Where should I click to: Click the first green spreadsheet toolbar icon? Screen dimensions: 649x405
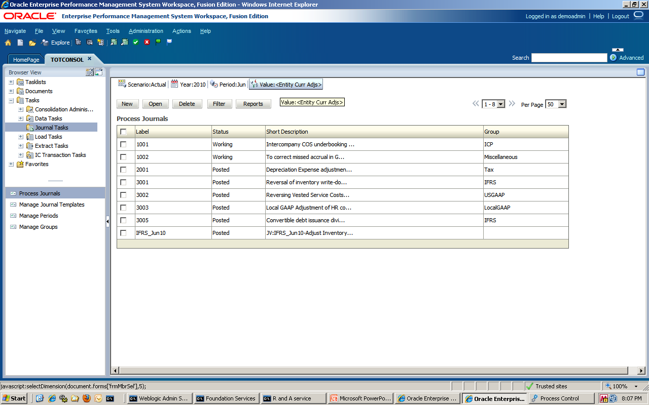(x=114, y=42)
